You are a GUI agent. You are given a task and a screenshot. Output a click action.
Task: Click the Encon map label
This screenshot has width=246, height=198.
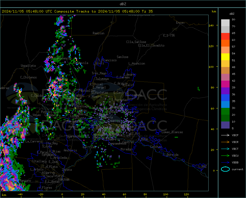(x=180, y=23)
